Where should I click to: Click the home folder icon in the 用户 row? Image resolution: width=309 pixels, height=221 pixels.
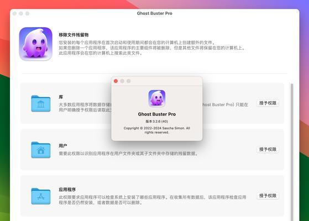coord(41,150)
